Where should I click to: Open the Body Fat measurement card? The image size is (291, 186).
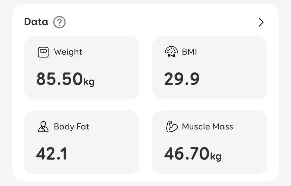point(82,142)
